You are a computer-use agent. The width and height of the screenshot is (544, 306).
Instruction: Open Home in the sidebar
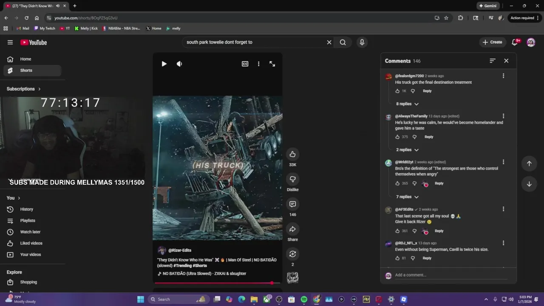click(x=32, y=59)
